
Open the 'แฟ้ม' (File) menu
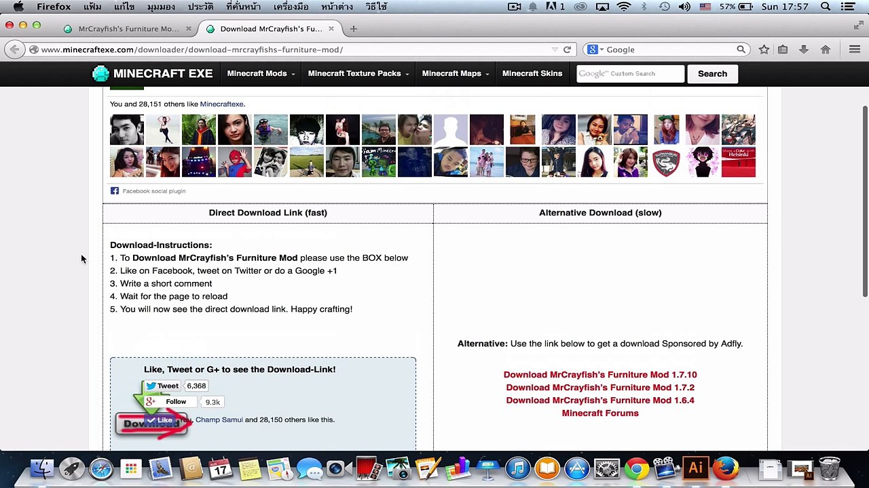pos(92,7)
